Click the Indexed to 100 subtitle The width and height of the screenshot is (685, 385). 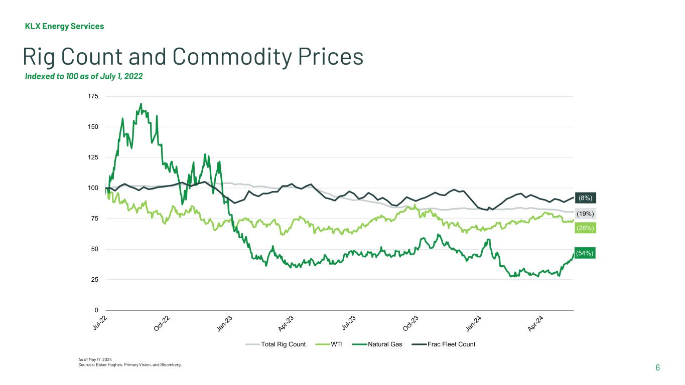[84, 77]
